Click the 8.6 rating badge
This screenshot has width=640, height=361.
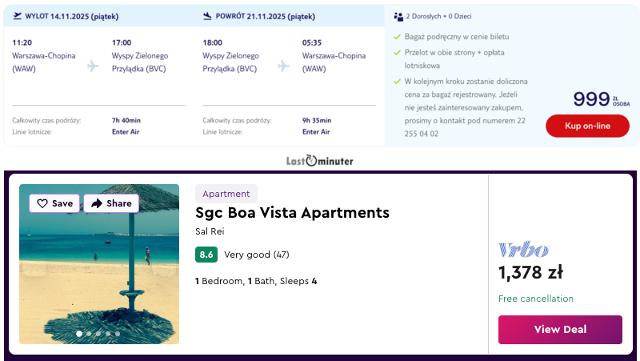pyautogui.click(x=206, y=255)
